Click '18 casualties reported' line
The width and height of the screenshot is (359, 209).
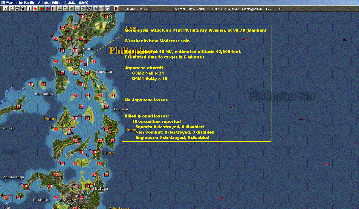[x=156, y=121]
